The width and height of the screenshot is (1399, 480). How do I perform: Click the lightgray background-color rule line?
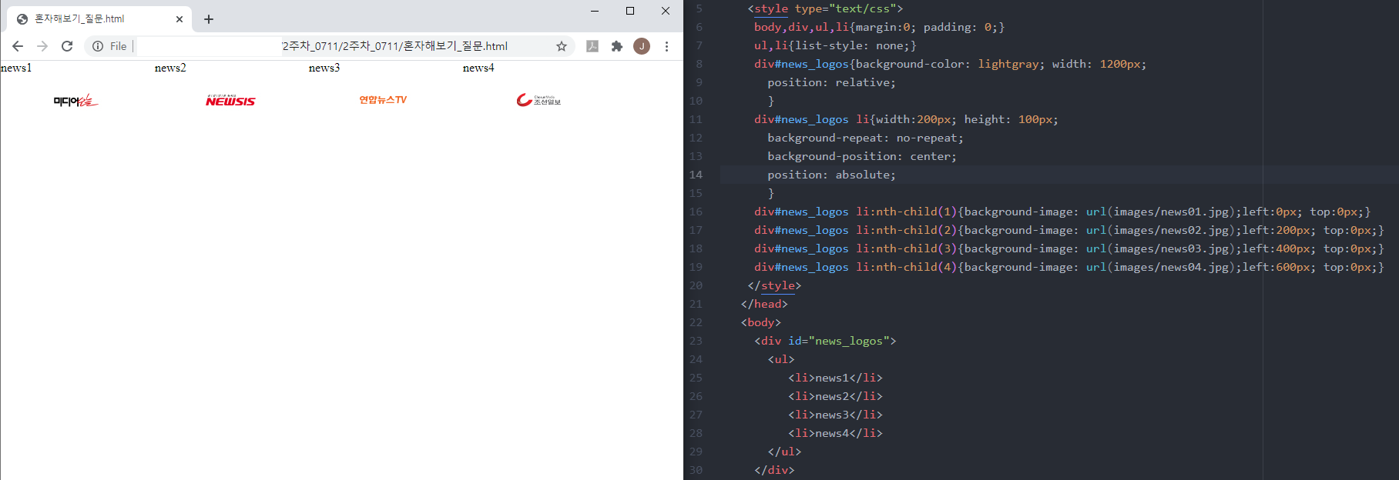[950, 64]
